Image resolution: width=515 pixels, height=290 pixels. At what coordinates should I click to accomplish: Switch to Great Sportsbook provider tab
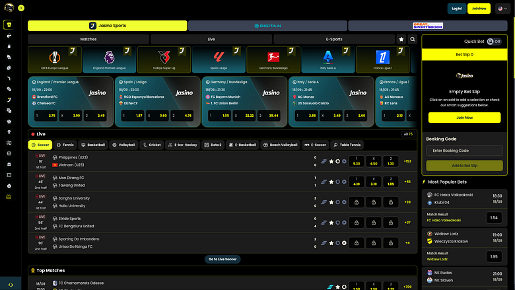point(428,26)
